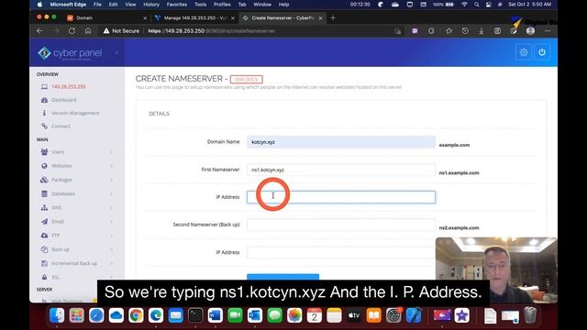Expand the Websites submenu arrow
This screenshot has height=330, width=587.
click(112, 166)
